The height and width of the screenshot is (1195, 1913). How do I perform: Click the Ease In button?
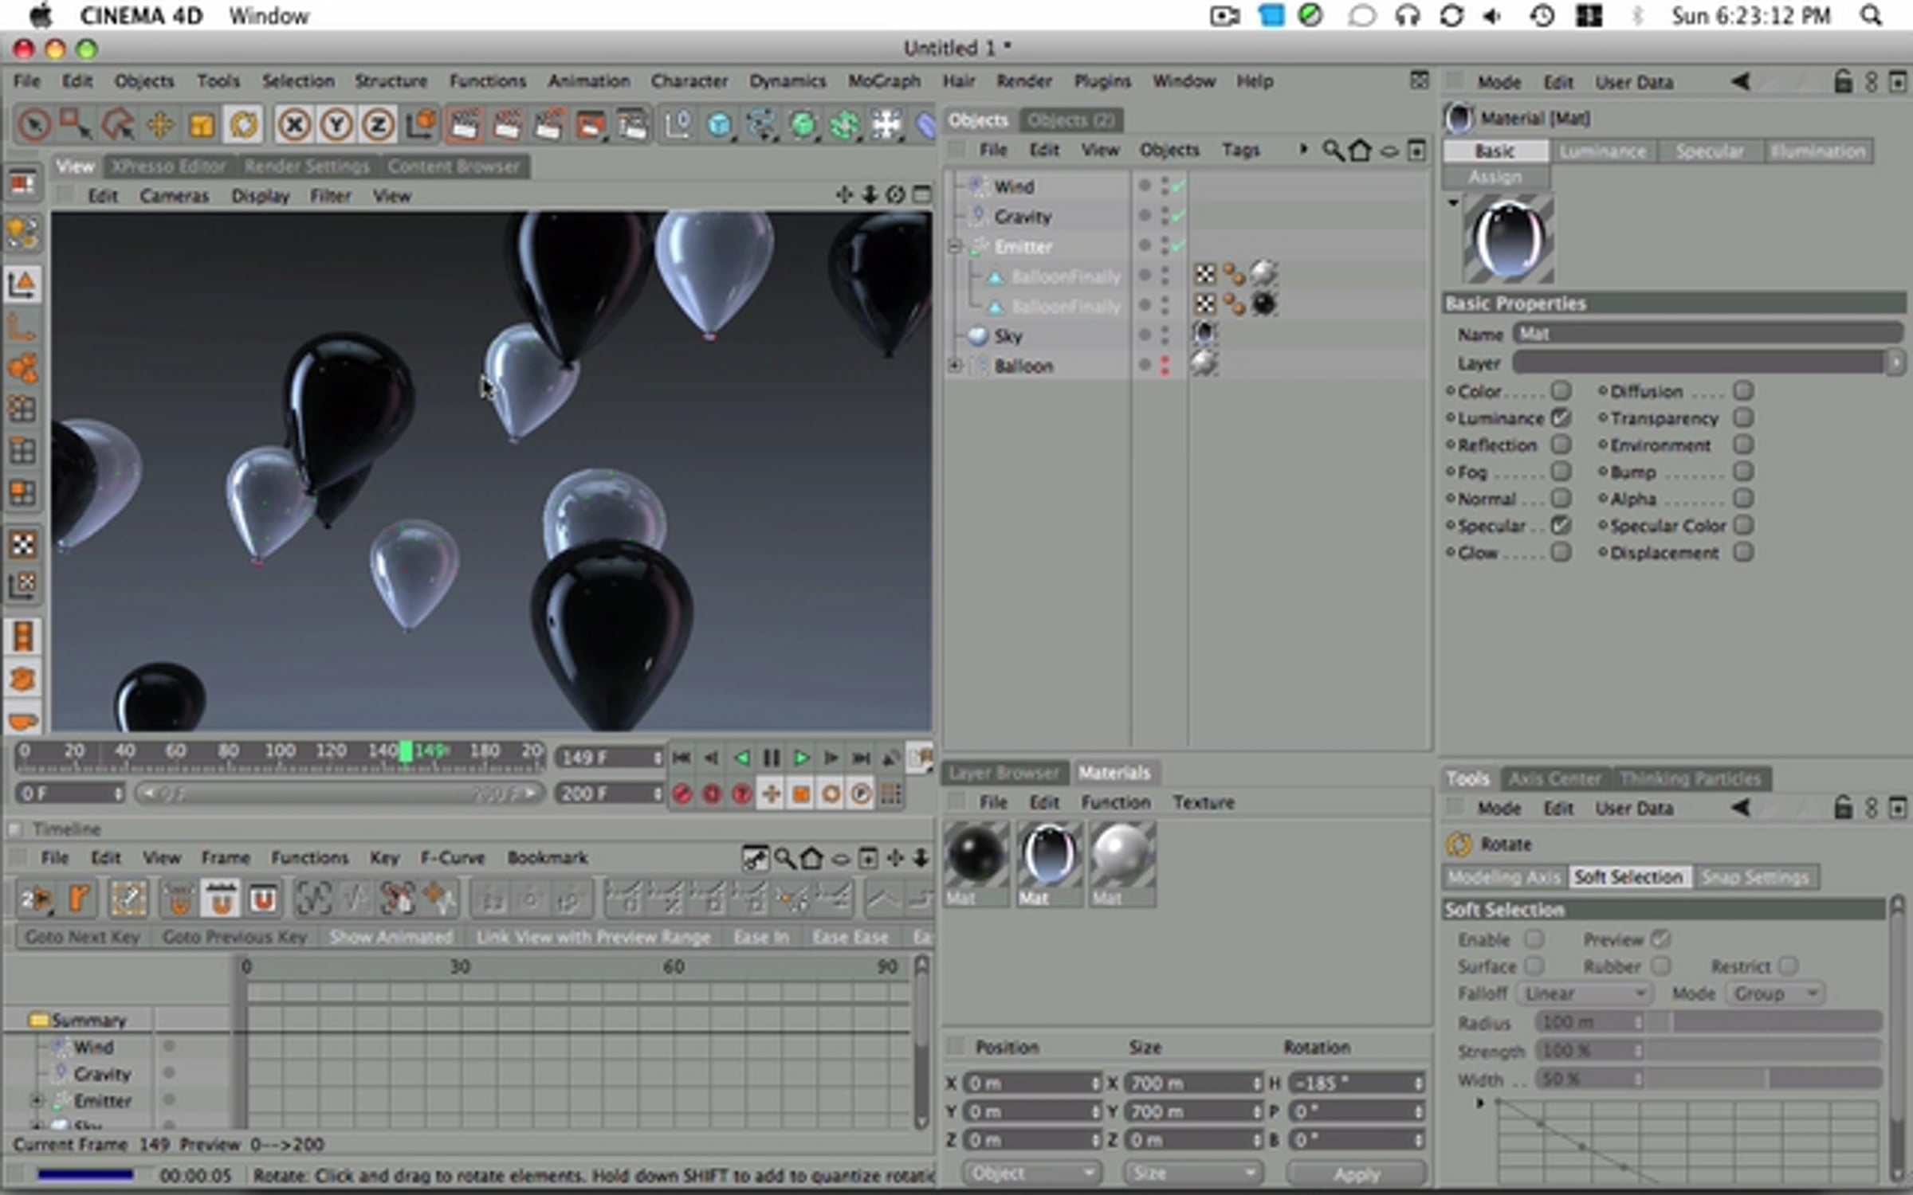coord(761,937)
